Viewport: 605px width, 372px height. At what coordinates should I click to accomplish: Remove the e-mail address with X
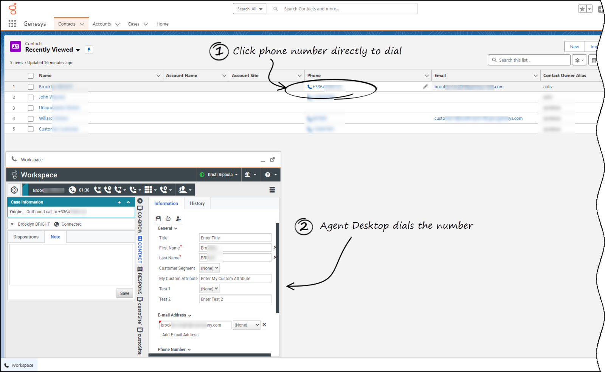pyautogui.click(x=264, y=325)
